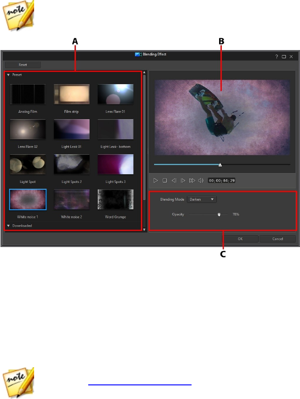Select the Word Grunge preset
The image size is (300, 399).
[x=115, y=199]
